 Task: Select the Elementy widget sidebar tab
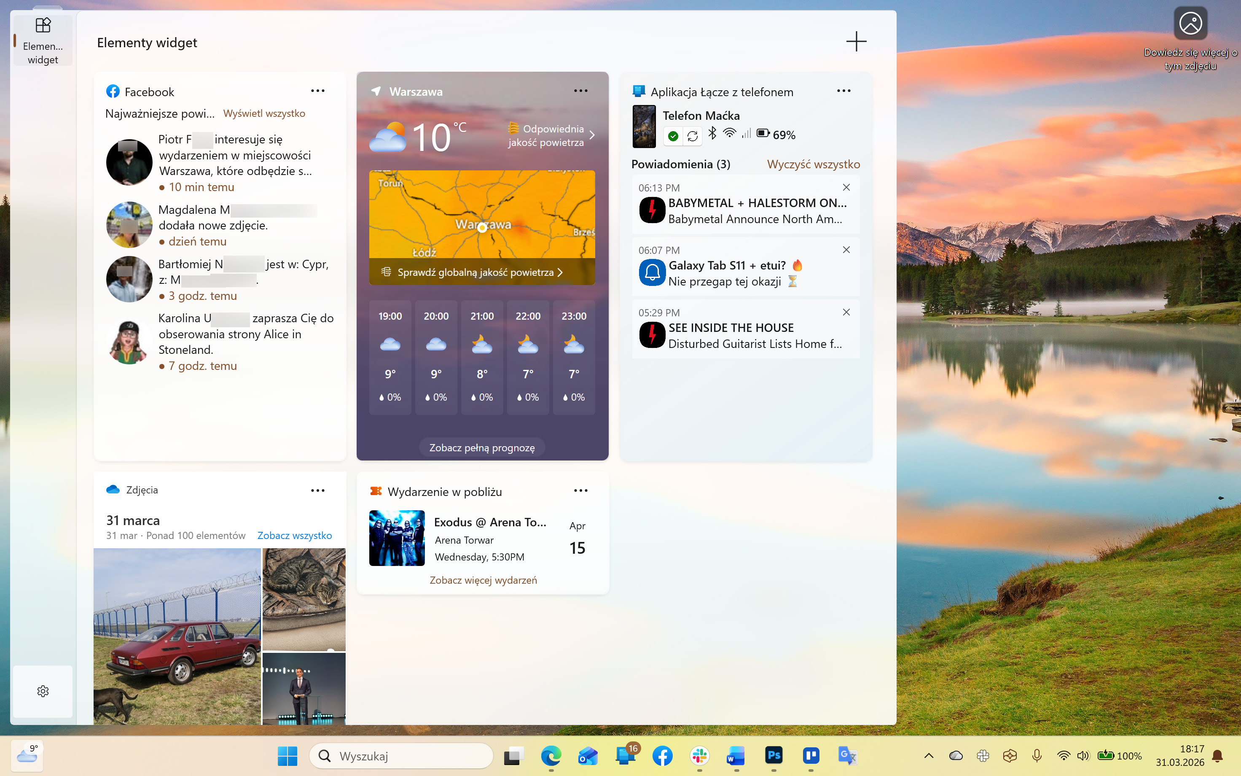coord(43,40)
